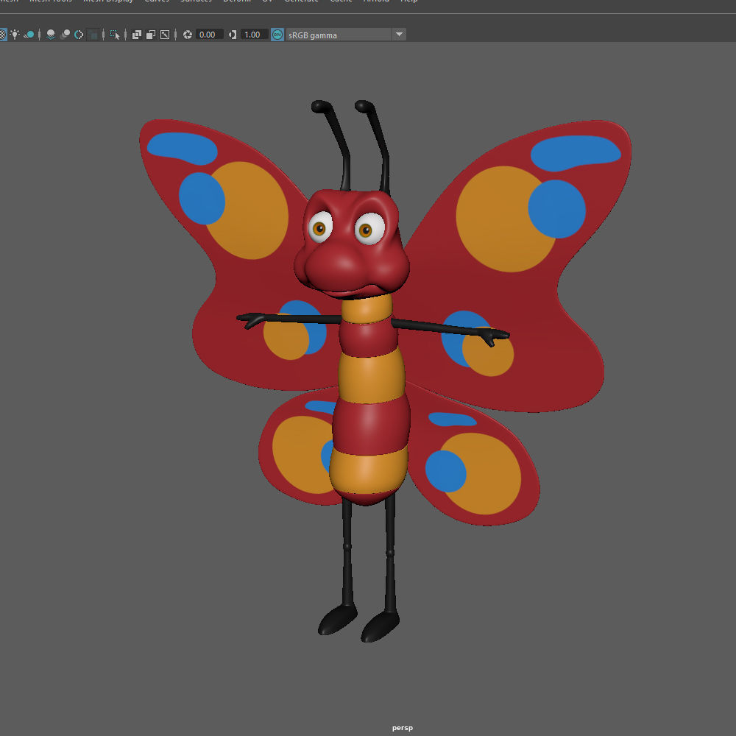Toggle viewport shadows icon
Viewport: 736px width, 736px height.
click(29, 35)
